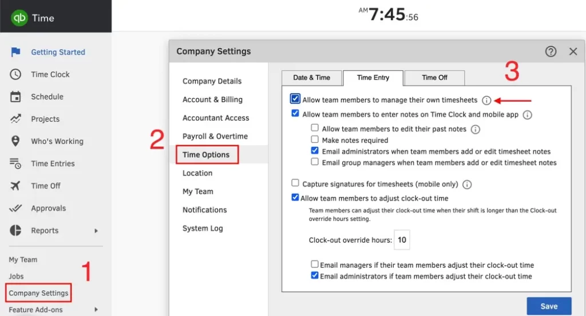The image size is (586, 316).
Task: Go to Account & Billing section
Action: (212, 99)
